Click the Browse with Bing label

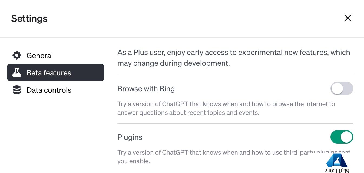tap(146, 89)
